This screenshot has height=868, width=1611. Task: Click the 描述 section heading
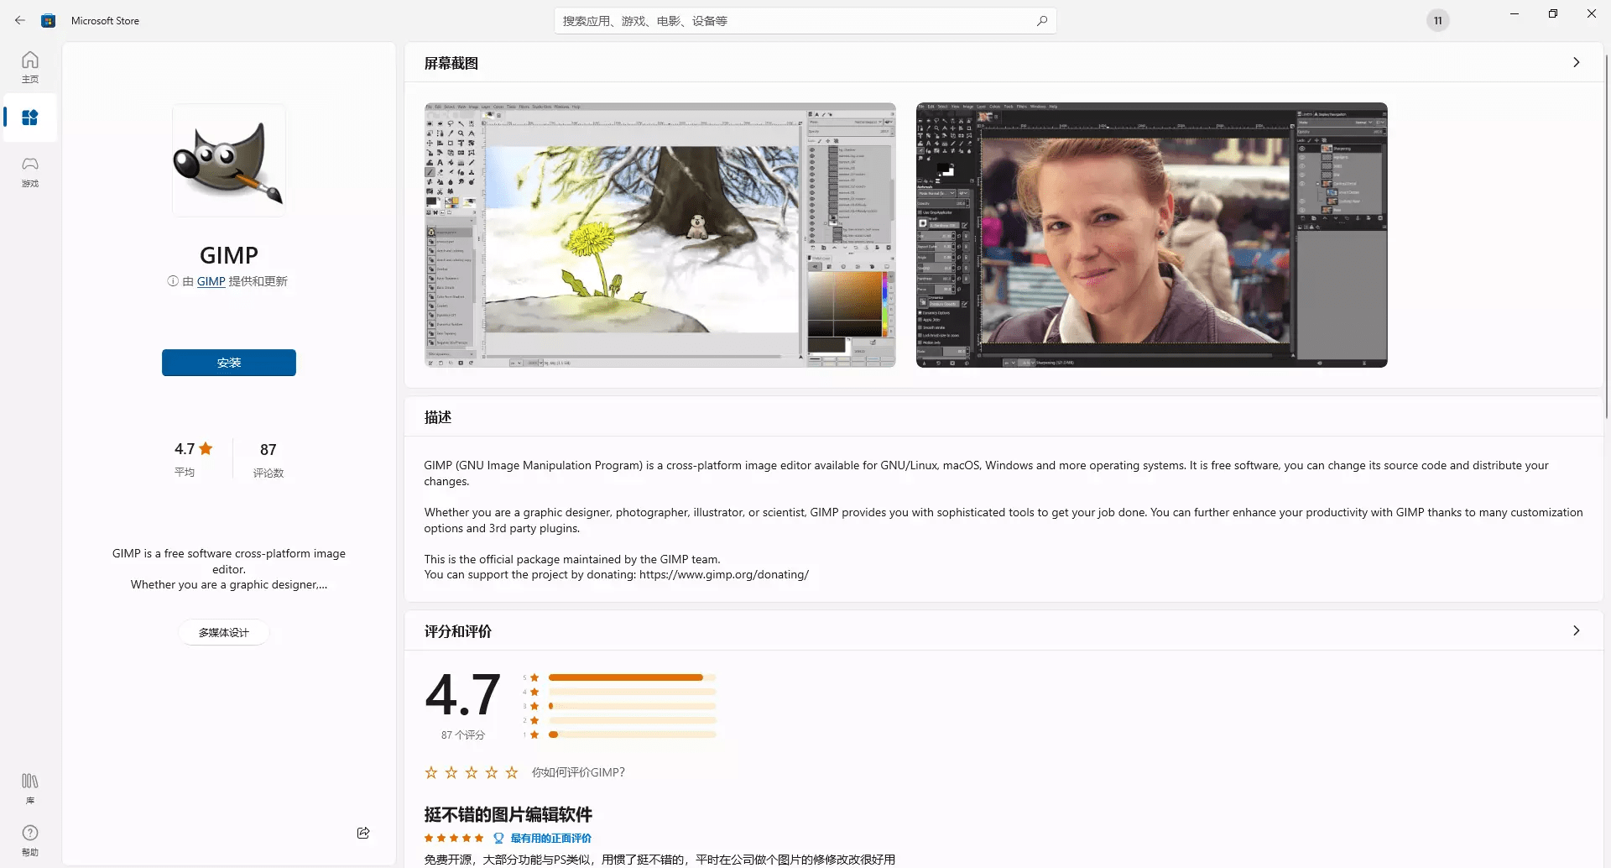tap(438, 417)
